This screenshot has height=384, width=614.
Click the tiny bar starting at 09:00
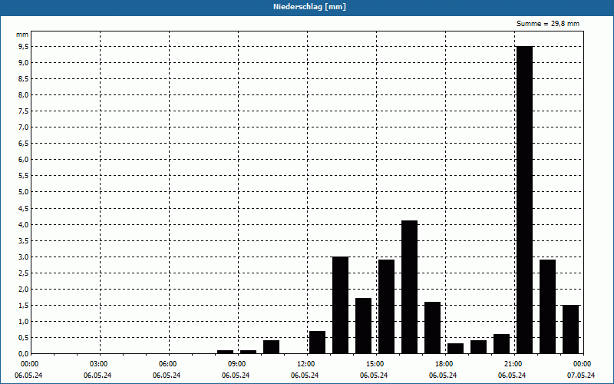[x=248, y=352]
